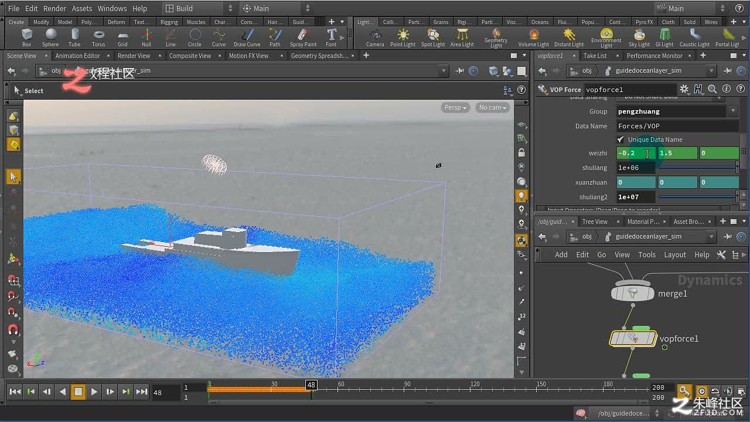Select the Spray Paint shelf tool
This screenshot has height=422, width=750.
tap(304, 38)
